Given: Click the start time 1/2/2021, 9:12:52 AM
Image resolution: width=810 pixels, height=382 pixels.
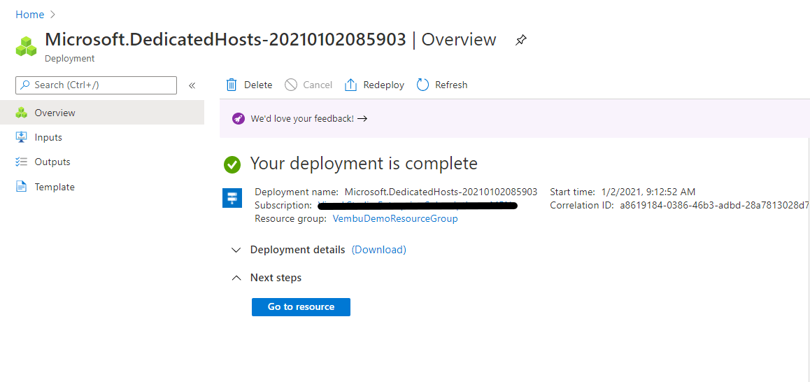Looking at the screenshot, I should click(647, 192).
